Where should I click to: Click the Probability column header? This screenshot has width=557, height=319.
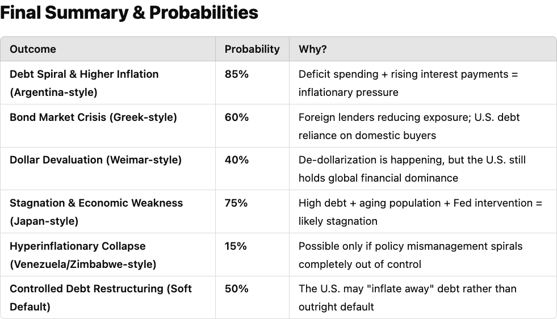point(252,49)
